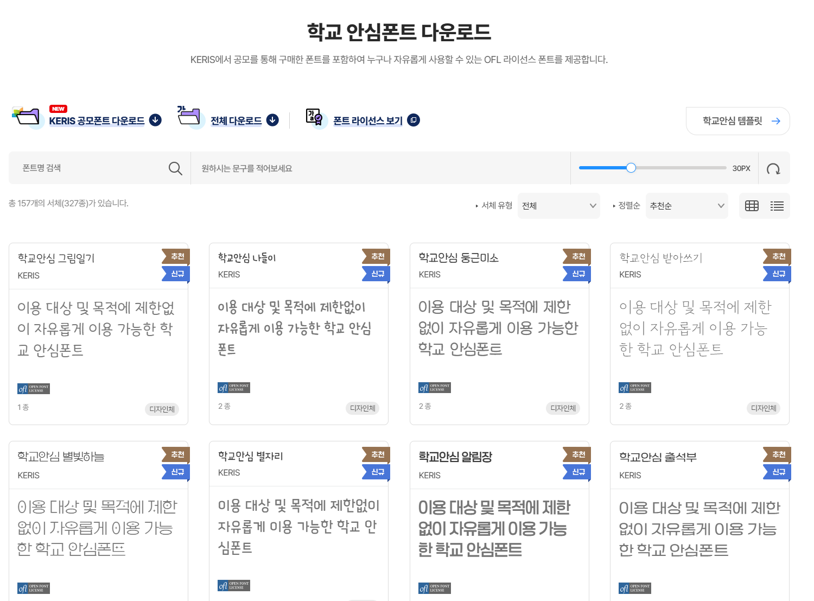Viewport: 814px width, 601px height.
Task: Open 학교안심 템플릿 button
Action: 738,121
